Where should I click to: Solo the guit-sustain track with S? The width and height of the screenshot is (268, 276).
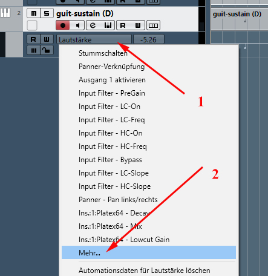click(47, 13)
